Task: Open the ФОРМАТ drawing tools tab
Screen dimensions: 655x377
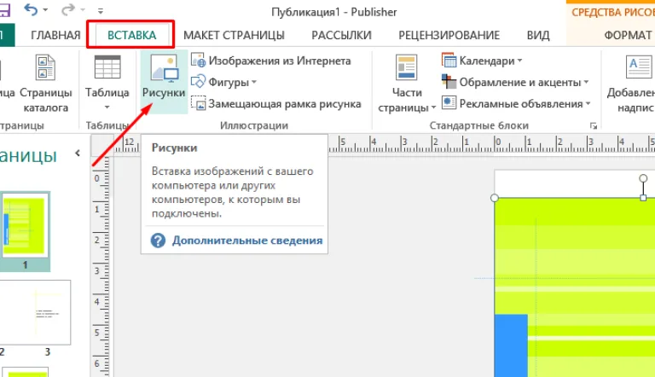Action: (x=628, y=35)
